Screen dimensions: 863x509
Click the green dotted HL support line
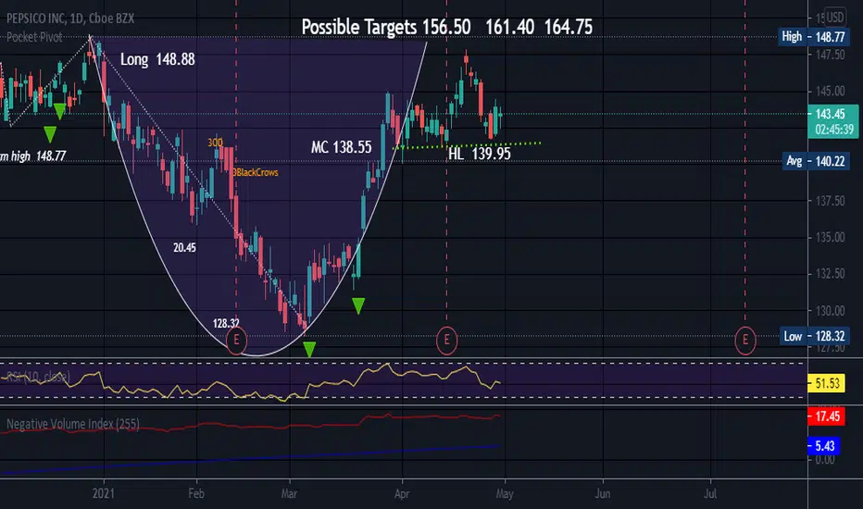click(x=467, y=145)
